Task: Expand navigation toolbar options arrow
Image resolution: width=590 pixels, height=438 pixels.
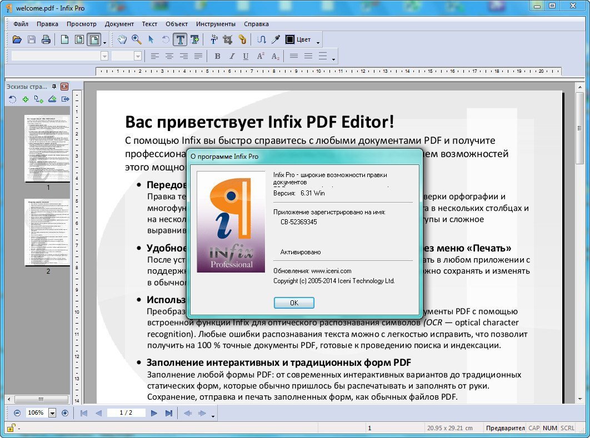Action: (213, 416)
